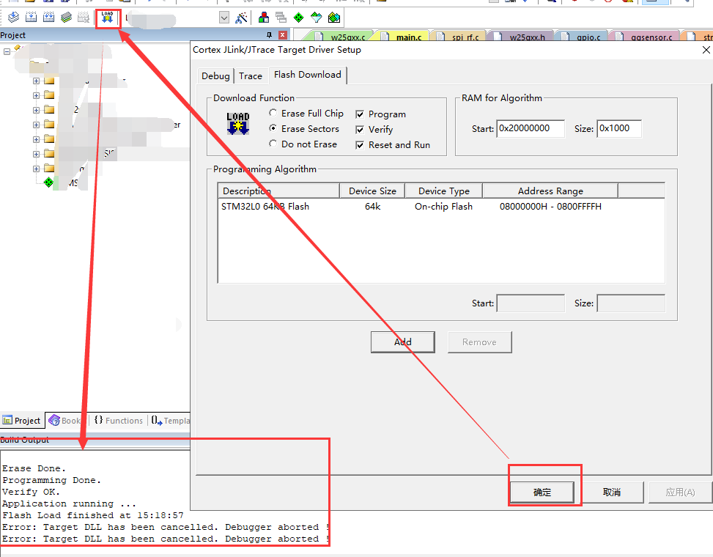Expand the first project group folder

tap(36, 81)
